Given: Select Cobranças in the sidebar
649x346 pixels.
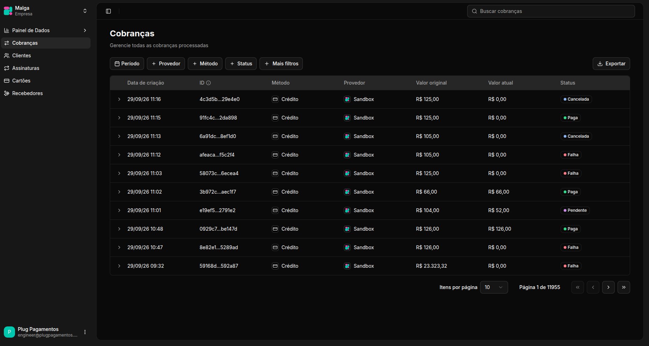Looking at the screenshot, I should coord(45,43).
